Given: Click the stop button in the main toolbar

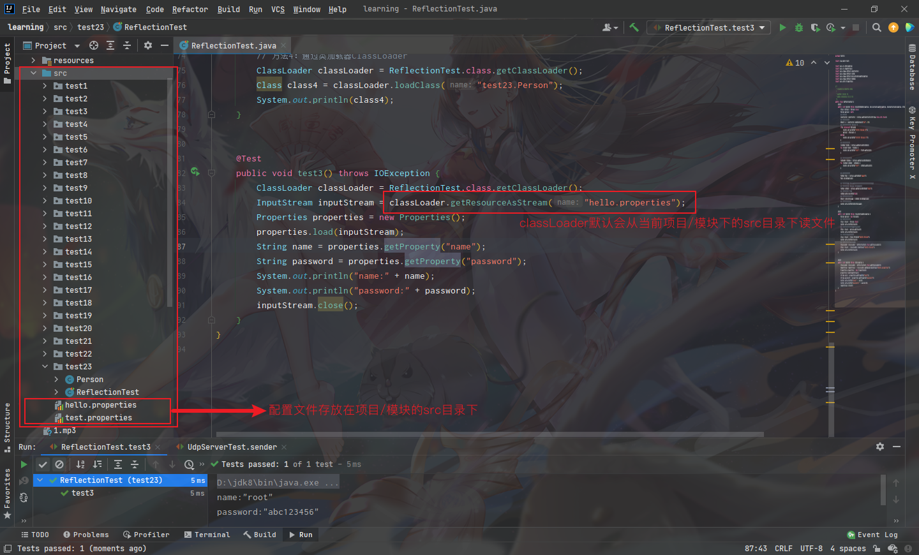Looking at the screenshot, I should pos(856,27).
